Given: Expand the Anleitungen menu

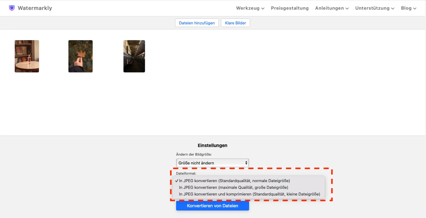Looking at the screenshot, I should click(x=332, y=8).
